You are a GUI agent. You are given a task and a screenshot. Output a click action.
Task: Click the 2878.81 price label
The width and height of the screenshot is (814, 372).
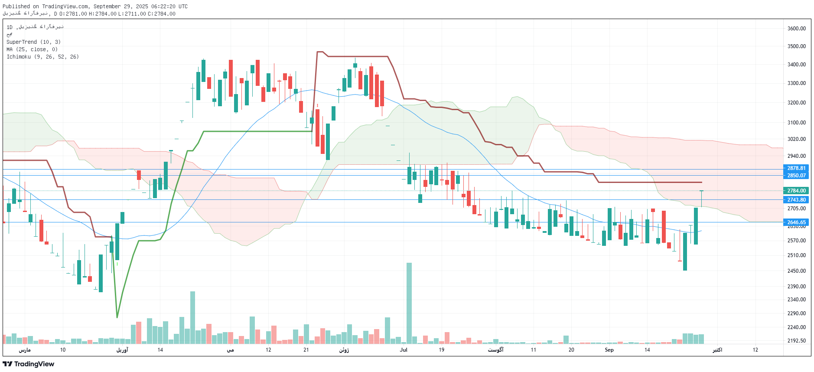click(796, 168)
